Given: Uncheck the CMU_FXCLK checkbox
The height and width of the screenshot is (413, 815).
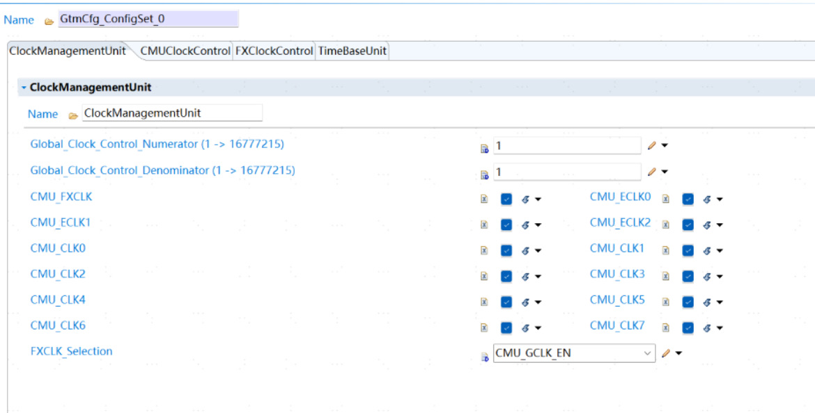Looking at the screenshot, I should pyautogui.click(x=506, y=200).
